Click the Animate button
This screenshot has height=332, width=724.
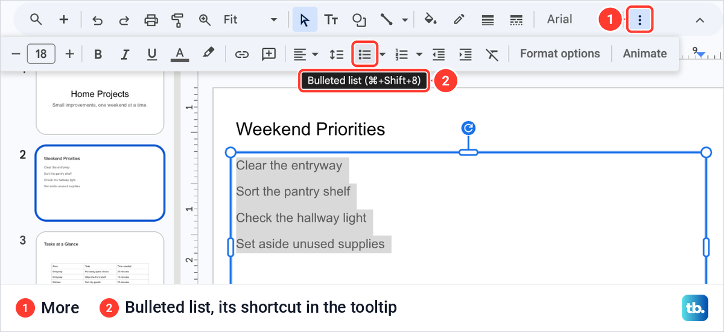coord(645,54)
